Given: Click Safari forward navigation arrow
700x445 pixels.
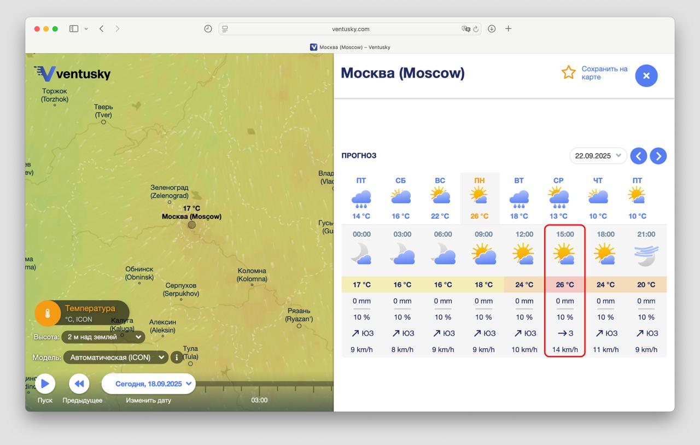Looking at the screenshot, I should (x=117, y=28).
